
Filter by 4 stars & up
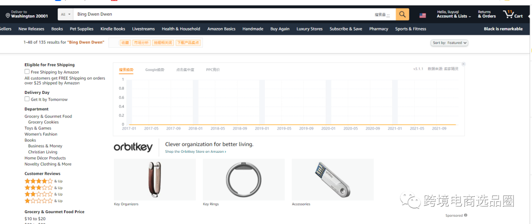43,181
